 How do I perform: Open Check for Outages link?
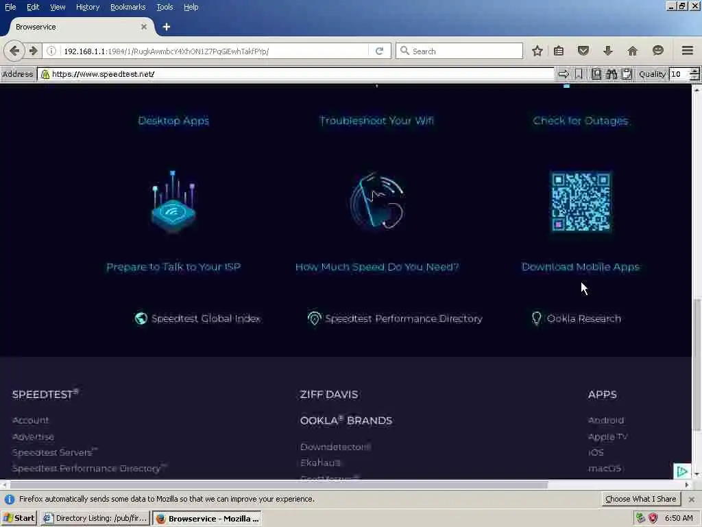[580, 121]
